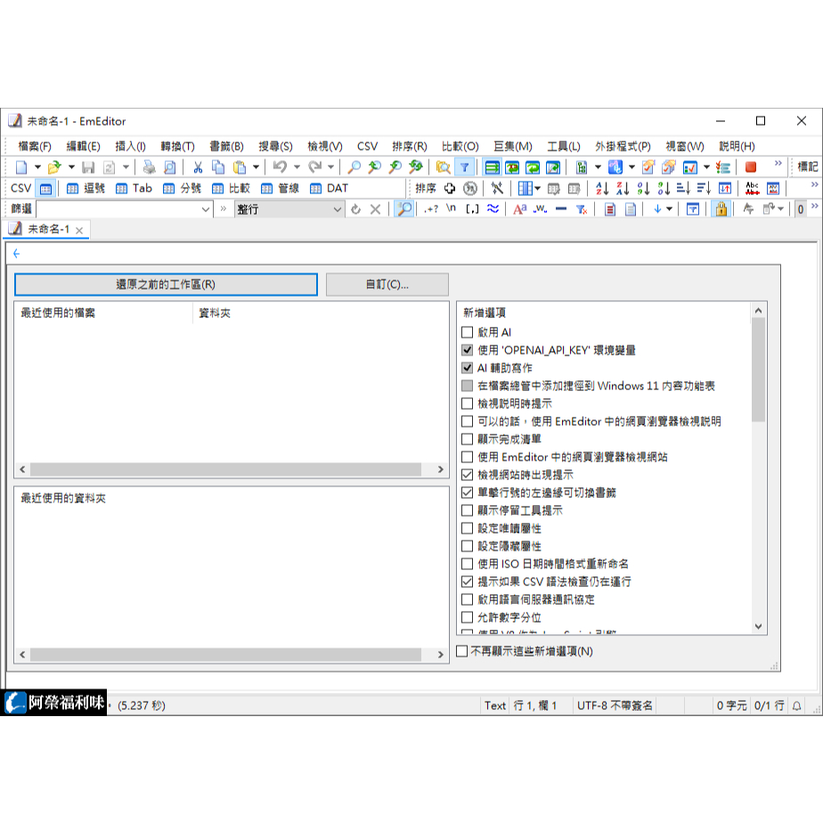Click the 還原之前的工作區(R) button

pos(166,284)
